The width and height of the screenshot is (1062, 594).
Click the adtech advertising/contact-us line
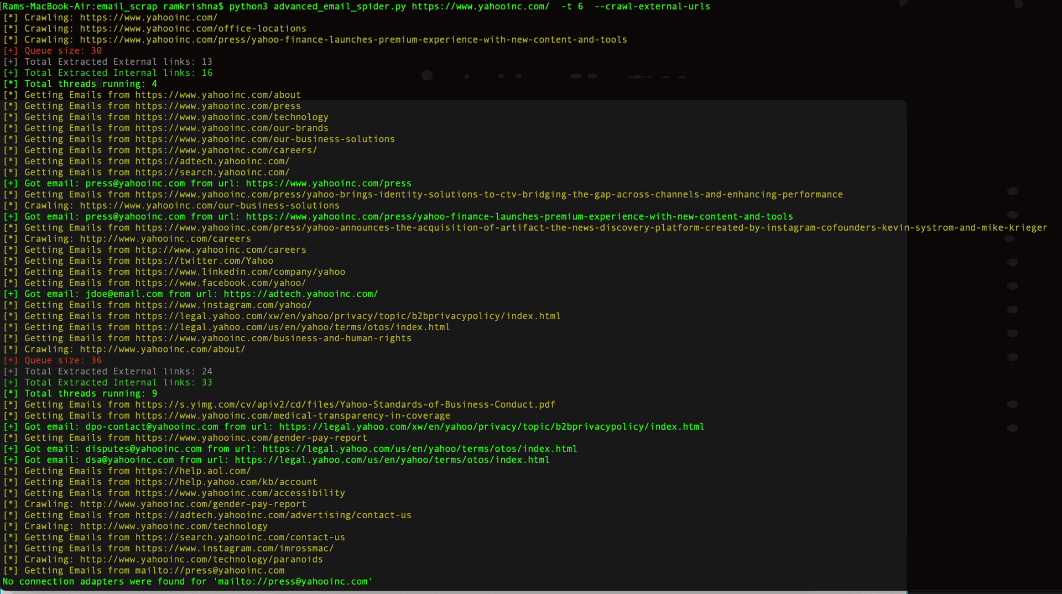(x=207, y=515)
